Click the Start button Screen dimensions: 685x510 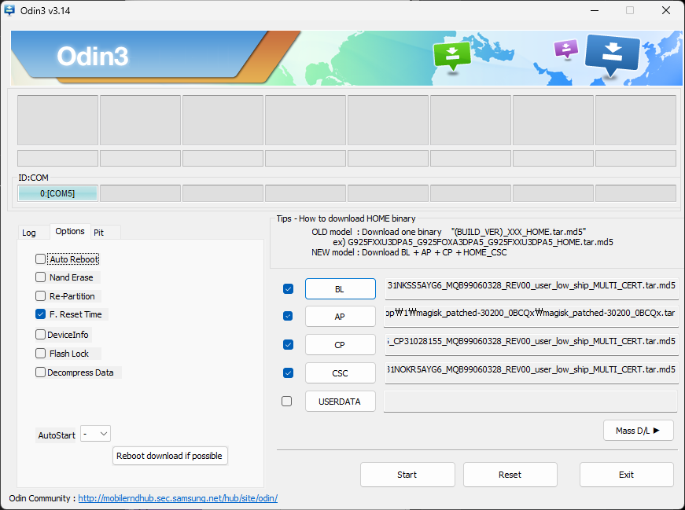coord(407,475)
